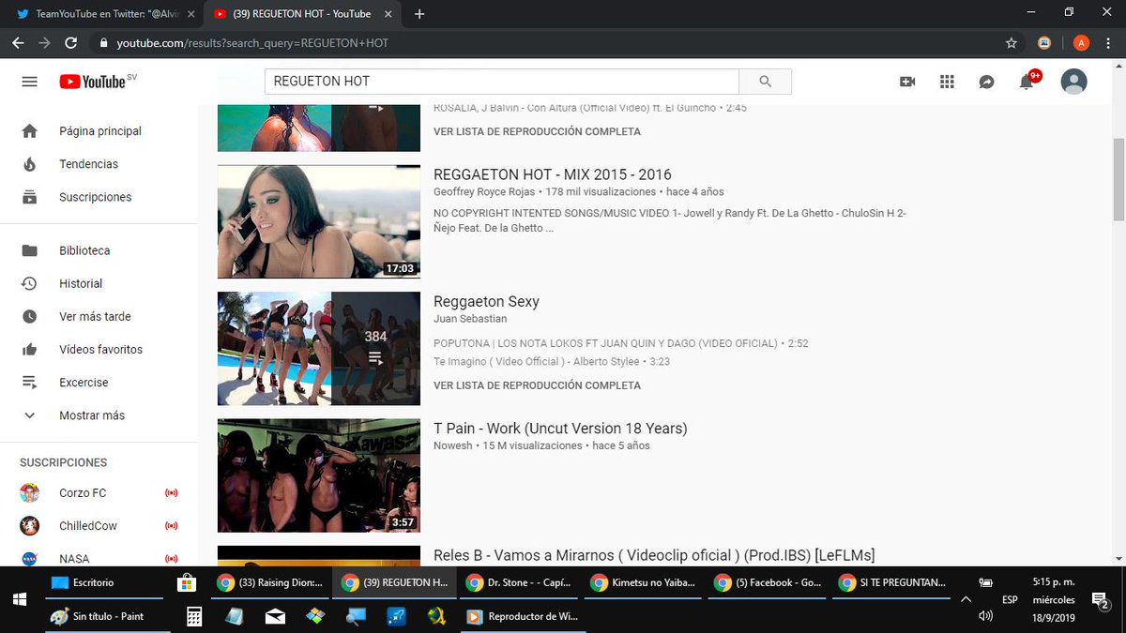Show hidden tray icons chevron
Screen dimensions: 1126x633
[x=966, y=599]
